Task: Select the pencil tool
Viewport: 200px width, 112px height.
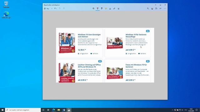Action: 102,8
